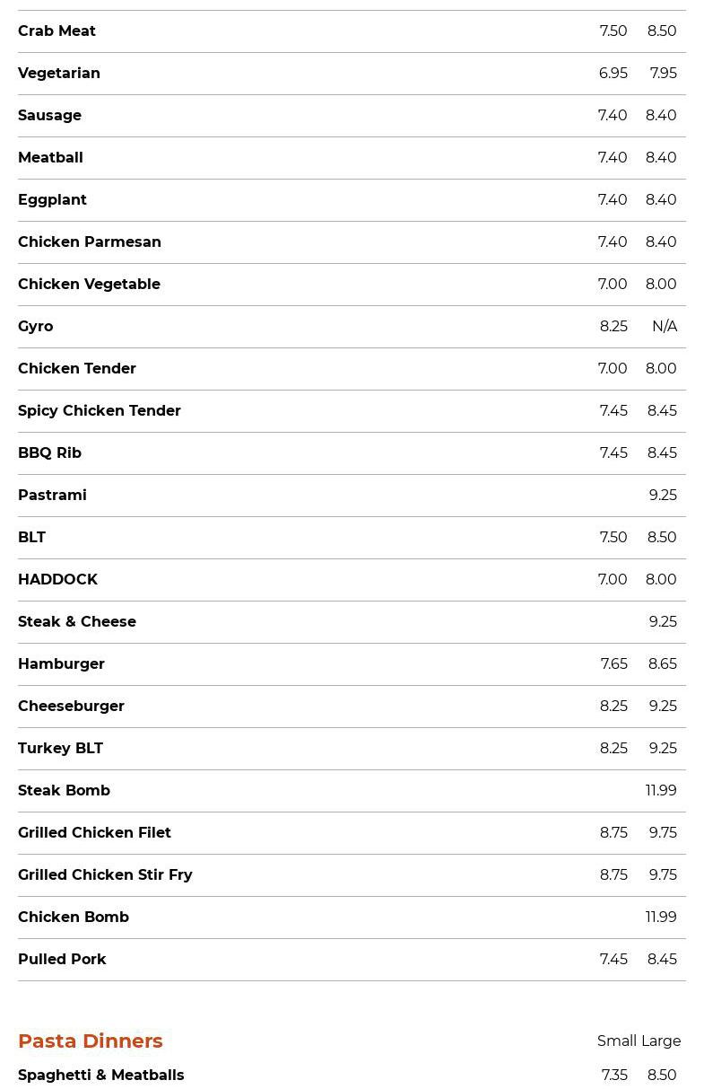Image resolution: width=704 pixels, height=1089 pixels.
Task: Select the Pastrami 9.25 price
Action: 663,496
